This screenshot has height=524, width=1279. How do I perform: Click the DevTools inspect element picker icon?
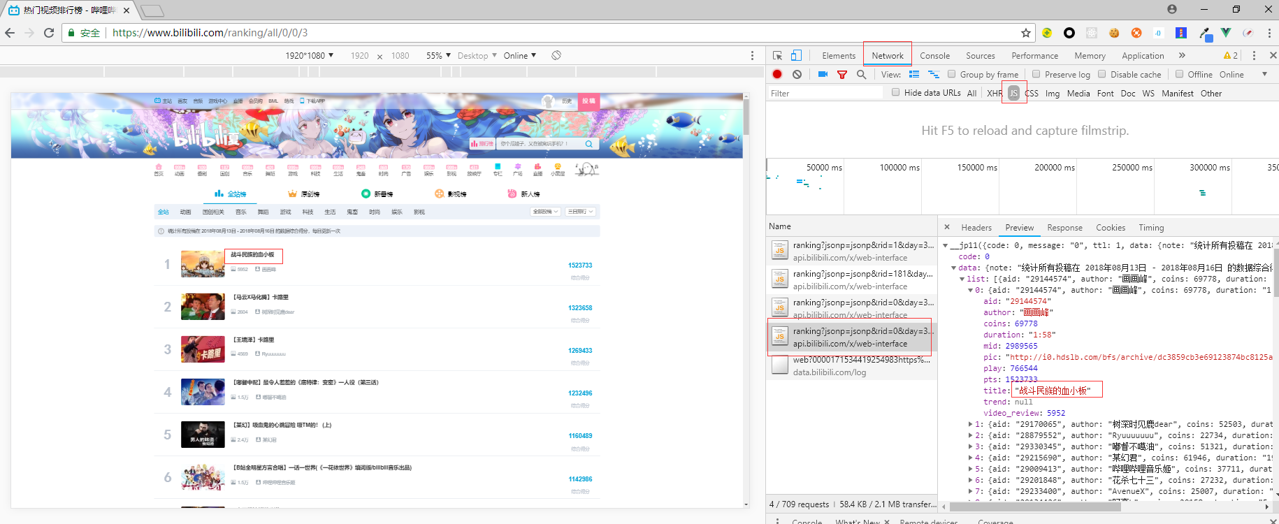777,55
